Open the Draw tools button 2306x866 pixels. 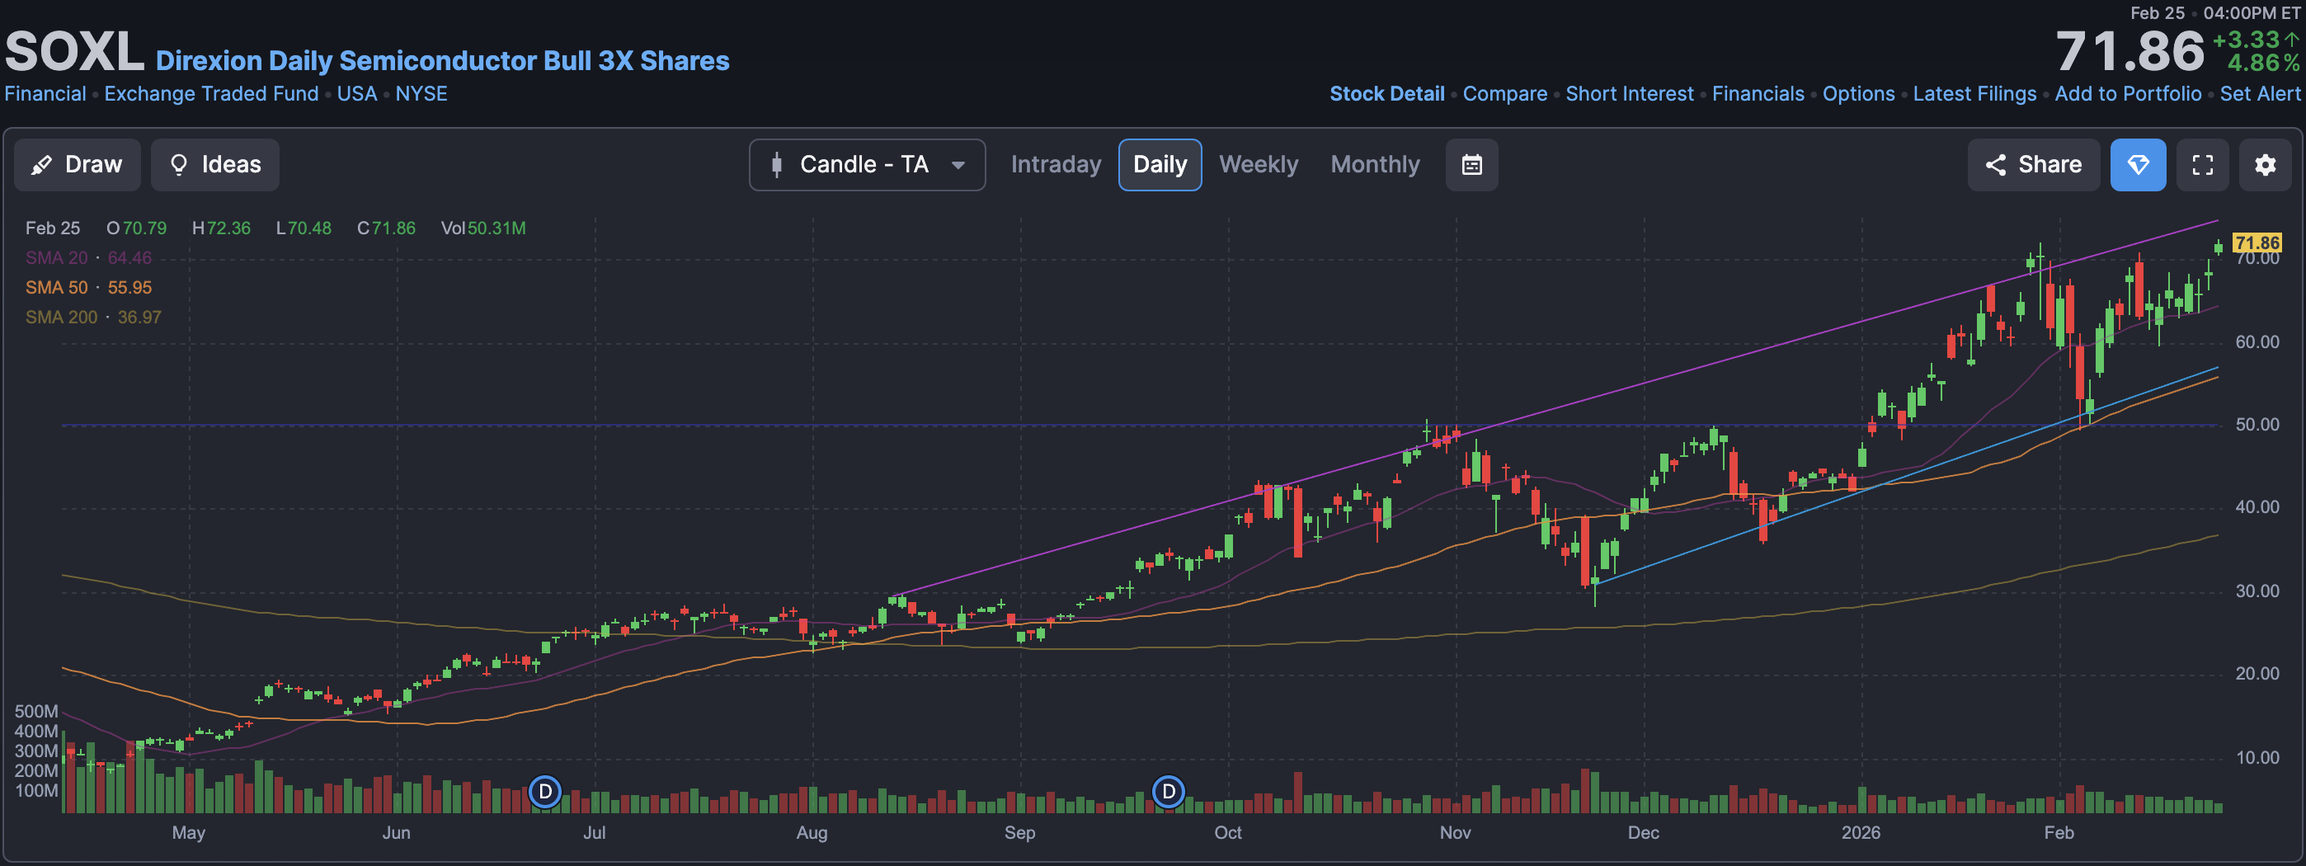[77, 165]
